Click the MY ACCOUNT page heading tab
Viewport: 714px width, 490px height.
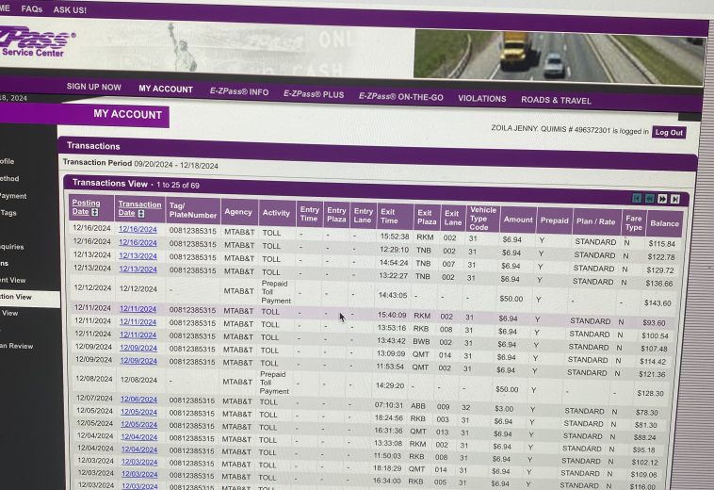(127, 114)
